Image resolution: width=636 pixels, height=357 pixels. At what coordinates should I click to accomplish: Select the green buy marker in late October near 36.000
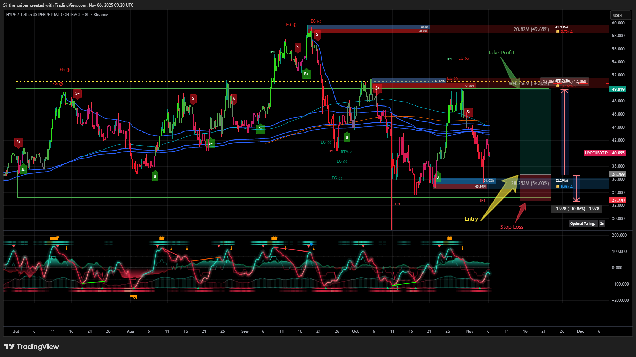pos(438,177)
